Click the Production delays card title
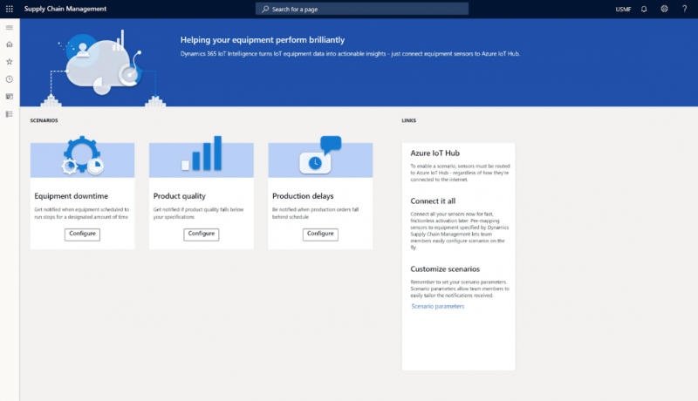The width and height of the screenshot is (698, 401). (303, 196)
